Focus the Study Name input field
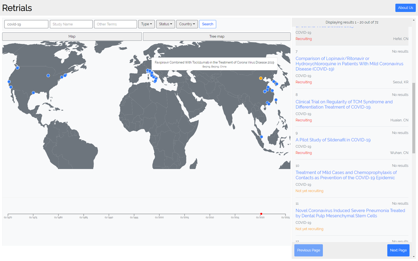This screenshot has height=261, width=418. (x=71, y=24)
